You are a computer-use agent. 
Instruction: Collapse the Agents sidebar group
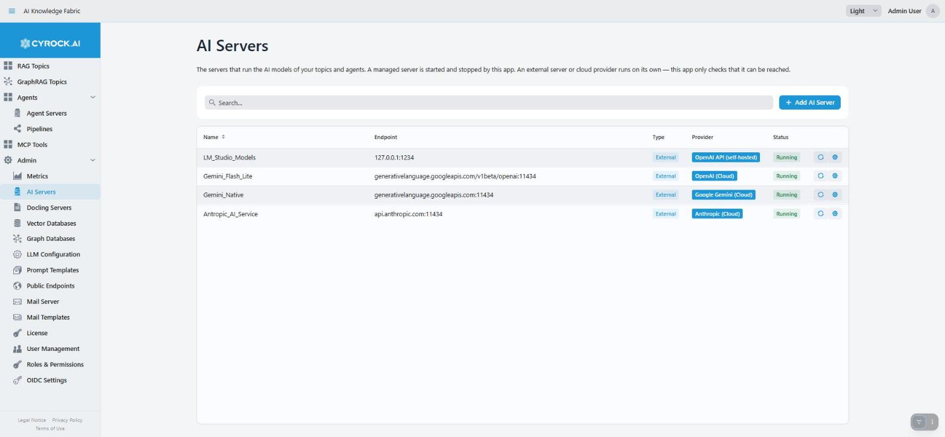point(92,98)
